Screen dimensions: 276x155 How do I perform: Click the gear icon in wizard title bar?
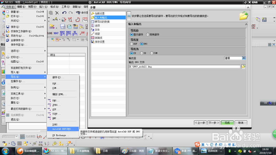coord(90,2)
